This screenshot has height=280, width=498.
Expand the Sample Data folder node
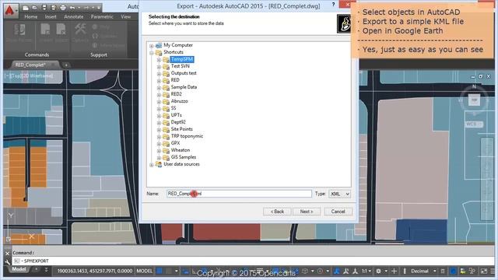tap(159, 88)
